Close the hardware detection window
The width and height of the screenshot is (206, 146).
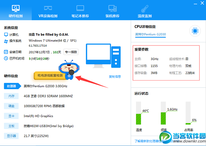pyautogui.click(x=202, y=3)
